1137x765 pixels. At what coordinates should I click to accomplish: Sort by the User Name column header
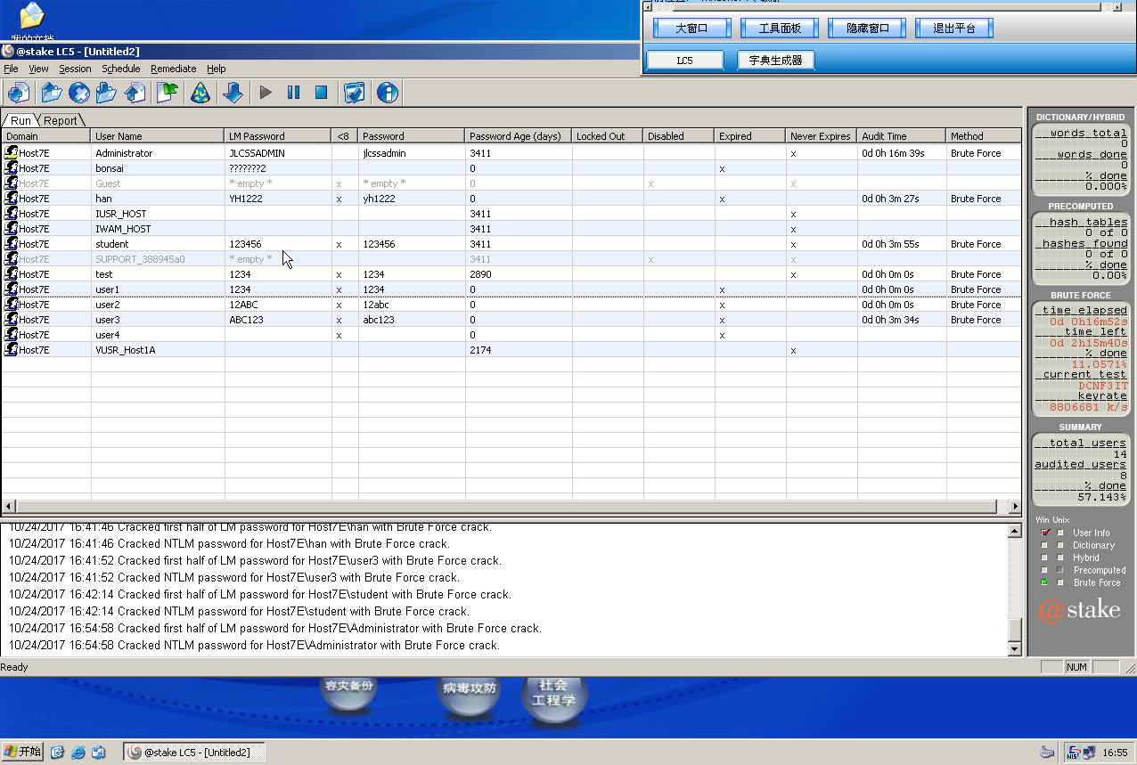pyautogui.click(x=157, y=136)
